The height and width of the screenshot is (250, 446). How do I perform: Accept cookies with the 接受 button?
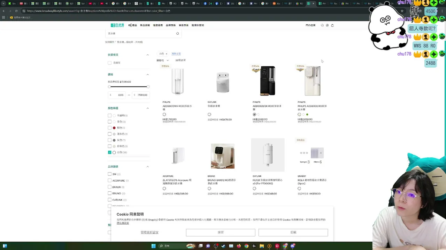pyautogui.click(x=221, y=232)
